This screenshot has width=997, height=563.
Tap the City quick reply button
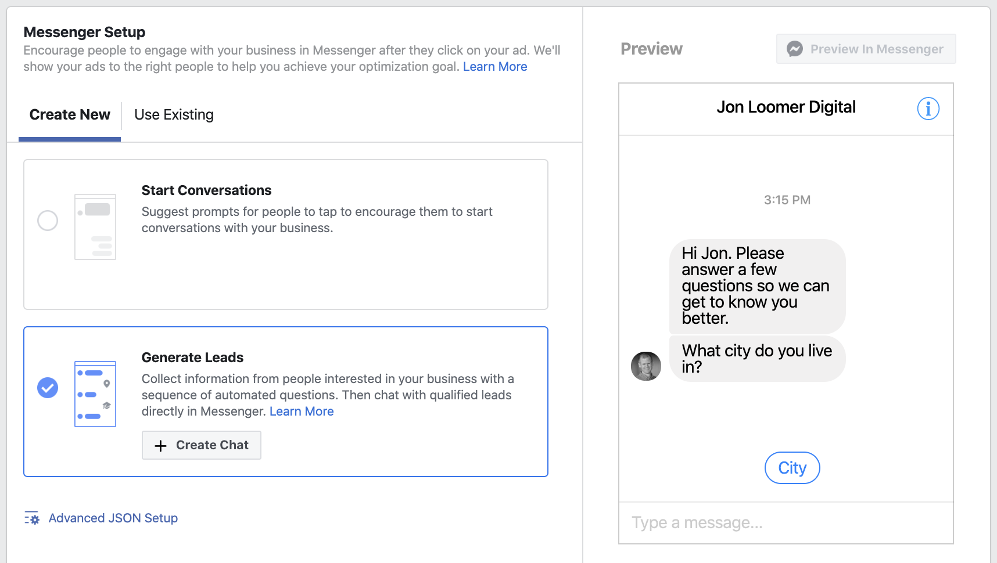(792, 468)
